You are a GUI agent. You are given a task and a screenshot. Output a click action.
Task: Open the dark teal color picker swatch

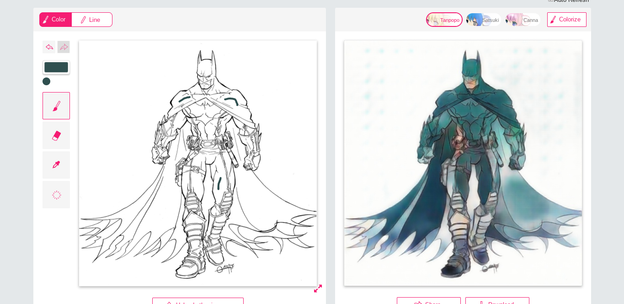tap(56, 67)
